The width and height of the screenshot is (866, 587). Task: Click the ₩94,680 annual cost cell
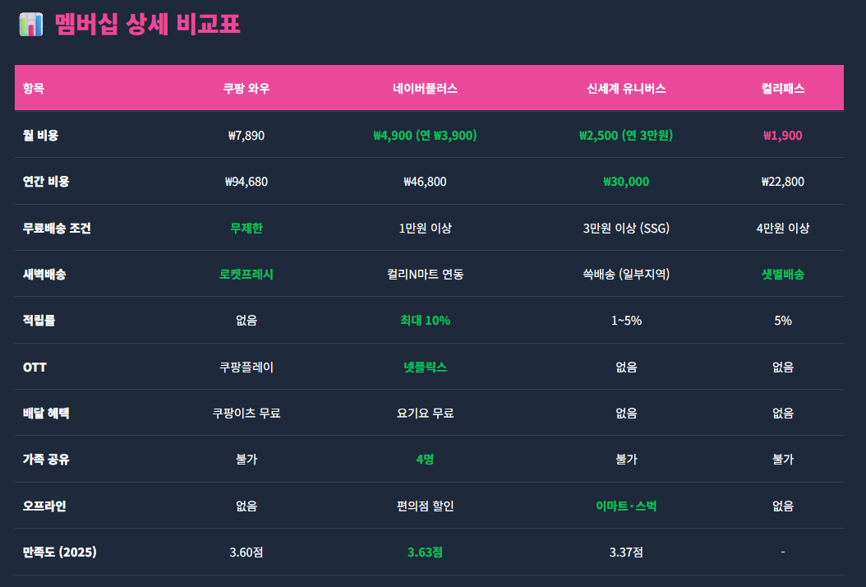click(x=246, y=182)
